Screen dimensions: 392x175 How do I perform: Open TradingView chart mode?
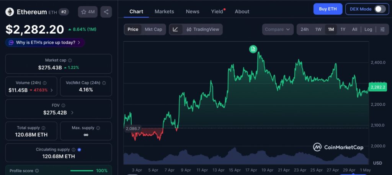[x=203, y=29]
